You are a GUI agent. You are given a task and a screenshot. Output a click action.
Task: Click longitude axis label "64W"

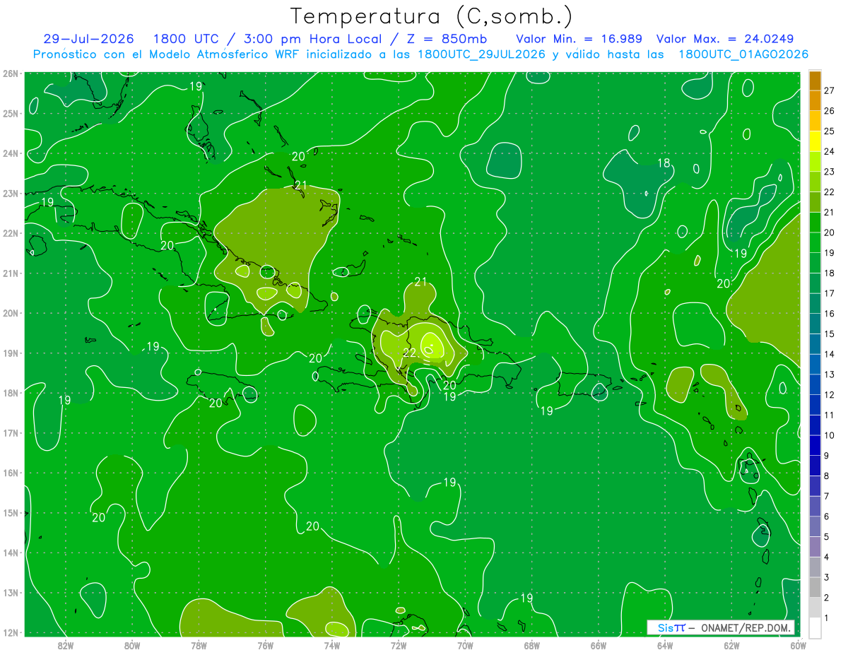pyautogui.click(x=665, y=645)
